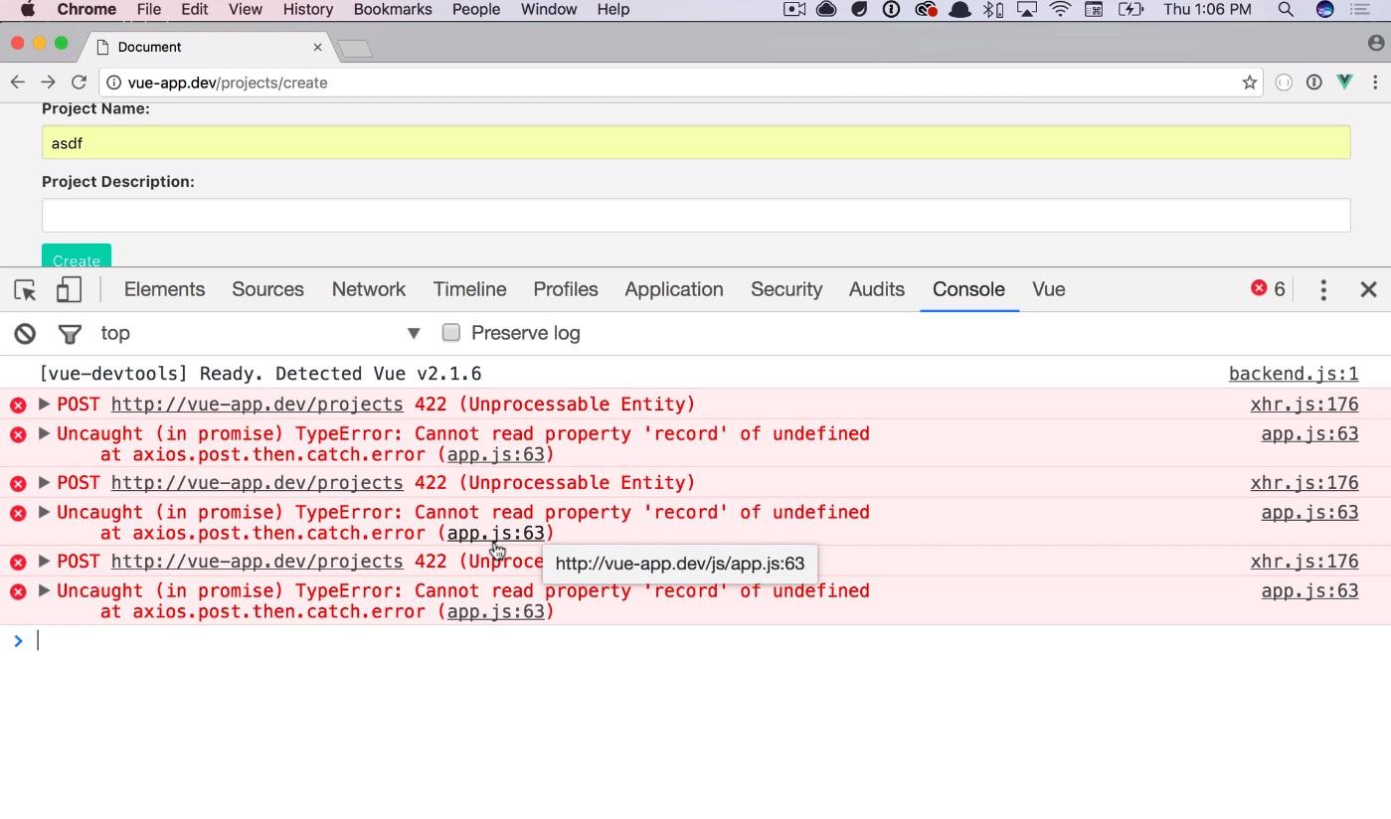Bookmark this page with the star icon
The image size is (1391, 819).
[1249, 83]
